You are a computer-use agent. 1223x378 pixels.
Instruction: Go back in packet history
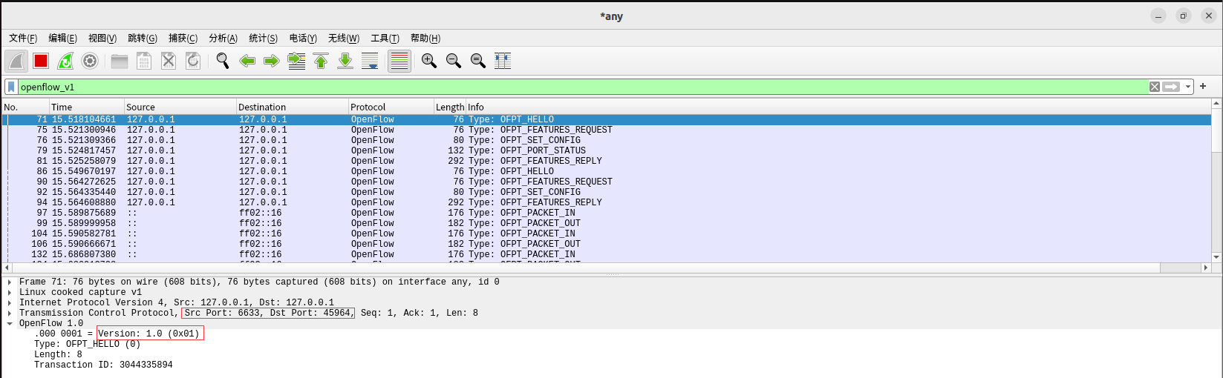point(247,61)
